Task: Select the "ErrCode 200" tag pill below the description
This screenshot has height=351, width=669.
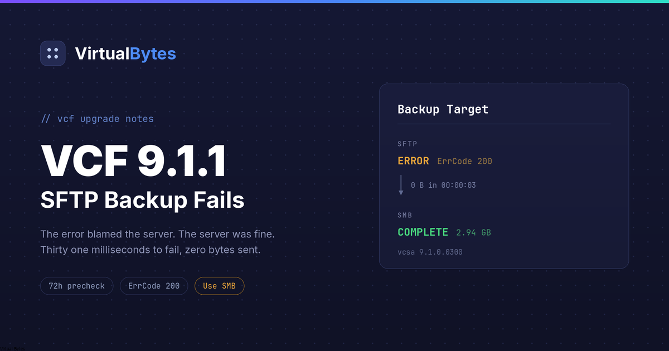Action: coord(154,286)
